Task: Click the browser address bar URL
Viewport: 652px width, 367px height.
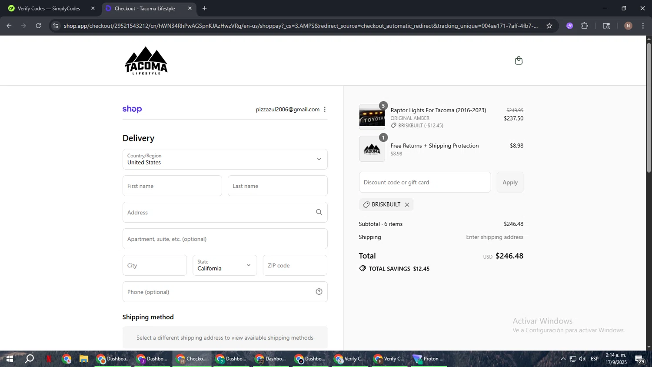Action: click(300, 26)
